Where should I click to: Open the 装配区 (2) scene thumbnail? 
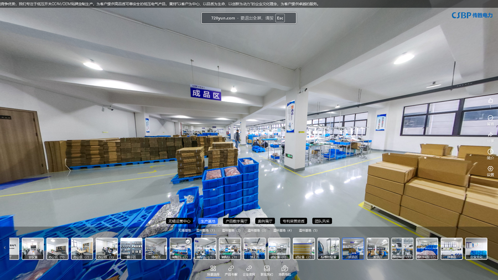[205, 249]
